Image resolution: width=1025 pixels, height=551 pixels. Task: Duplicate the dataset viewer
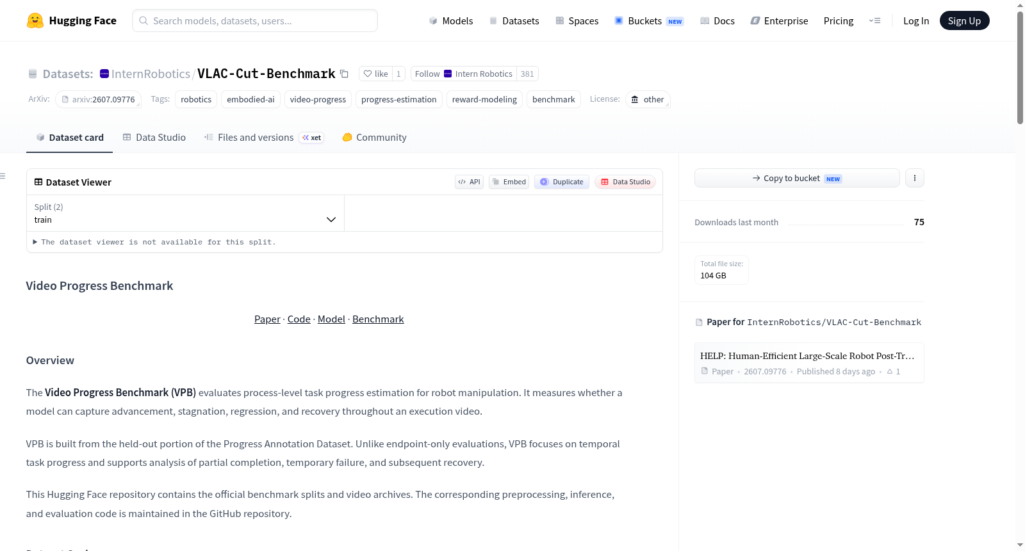point(562,182)
